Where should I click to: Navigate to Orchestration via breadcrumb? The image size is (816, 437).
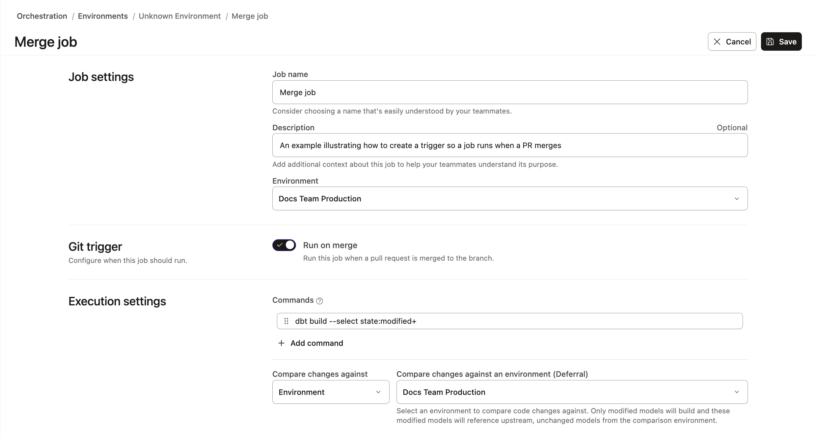(x=41, y=16)
